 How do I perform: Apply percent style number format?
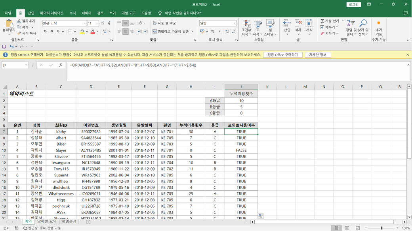[213, 32]
